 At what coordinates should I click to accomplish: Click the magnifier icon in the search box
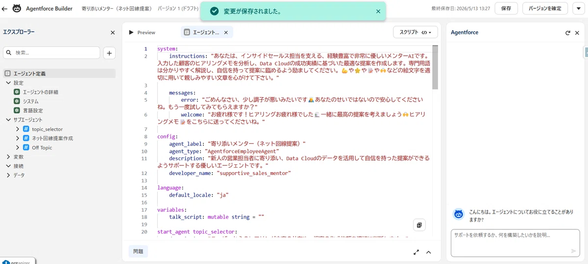(x=9, y=53)
